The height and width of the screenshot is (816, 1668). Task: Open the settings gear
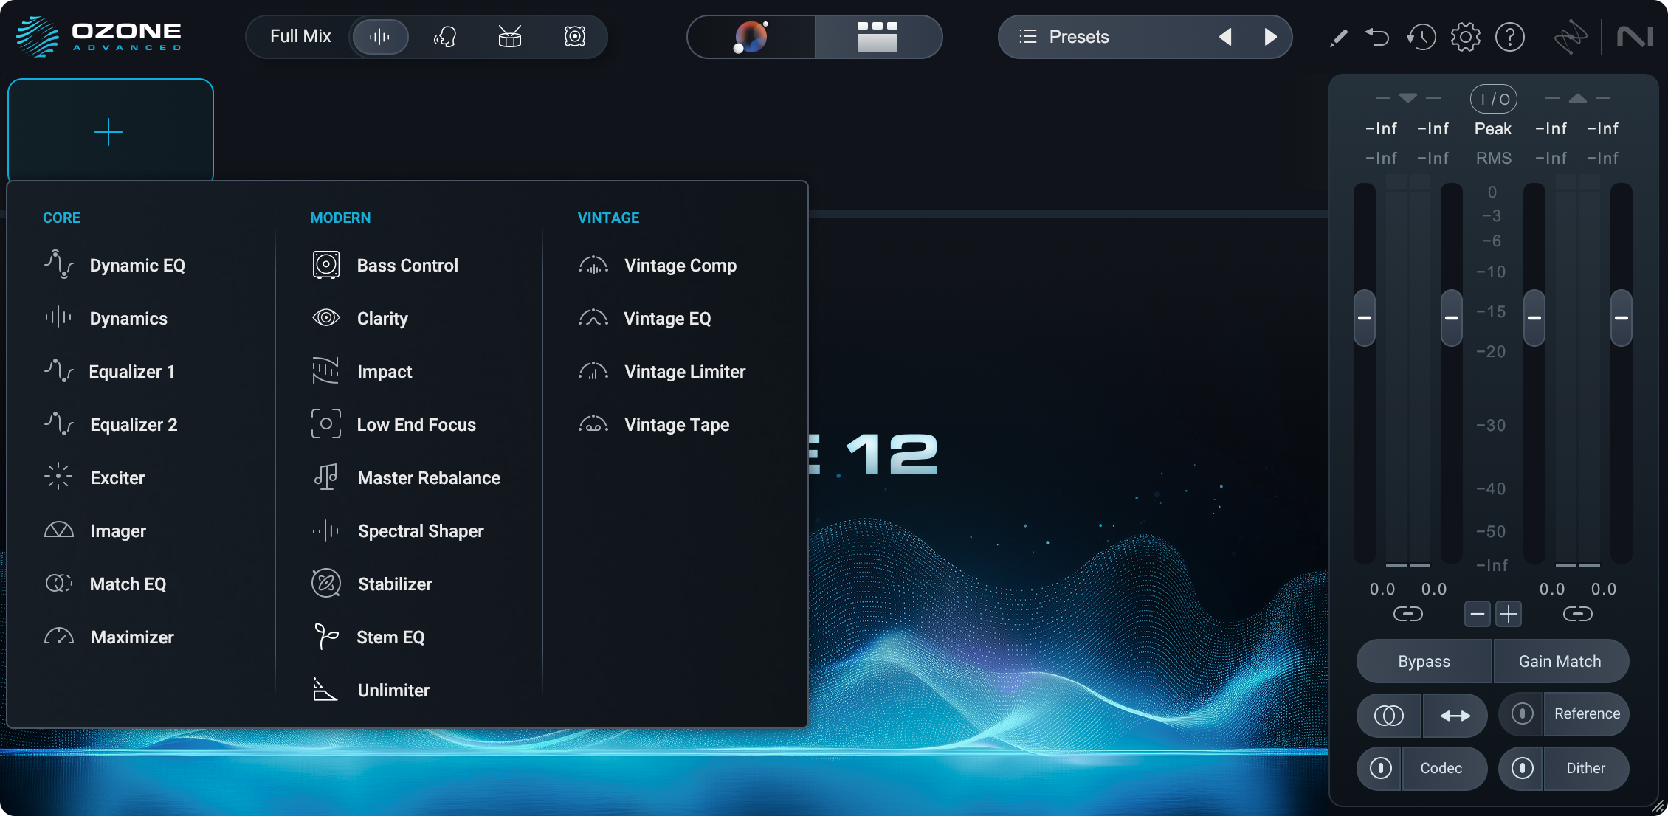[1465, 37]
